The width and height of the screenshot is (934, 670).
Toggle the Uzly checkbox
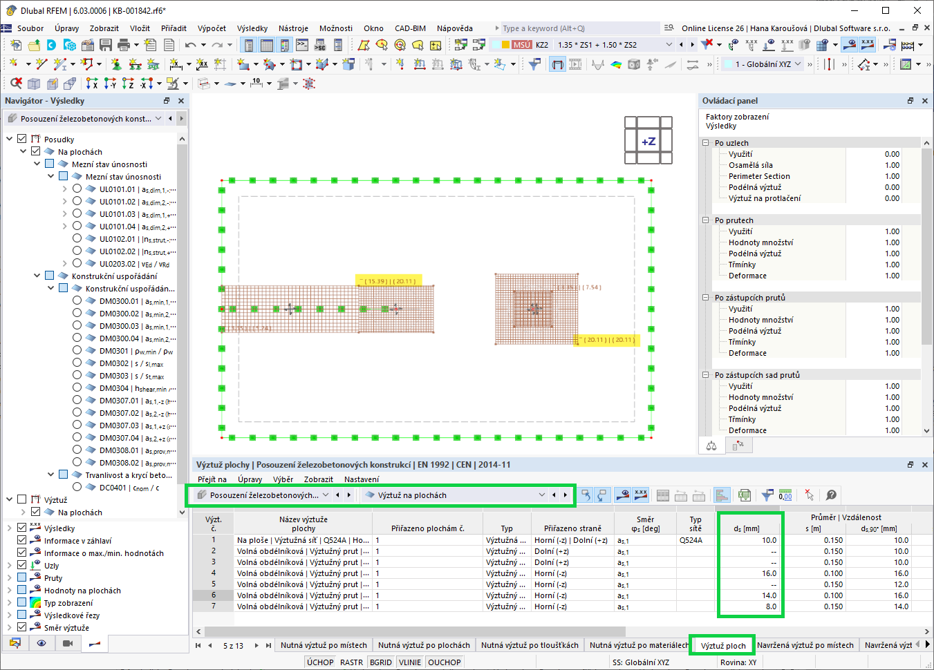pyautogui.click(x=22, y=565)
